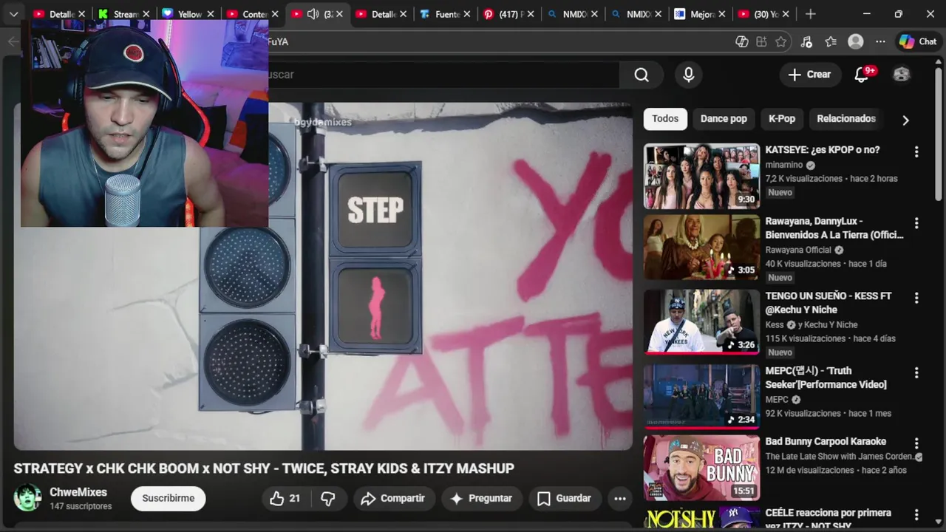Mute the playing tab via speaker icon
The height and width of the screenshot is (532, 946).
tap(313, 14)
